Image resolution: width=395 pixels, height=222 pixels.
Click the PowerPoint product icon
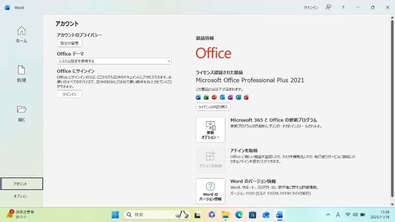214,97
